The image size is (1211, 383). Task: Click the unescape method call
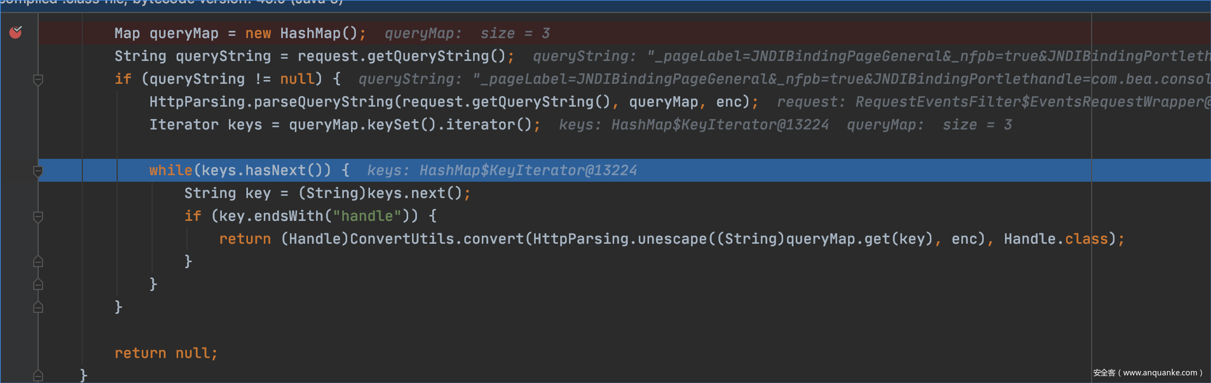[672, 239]
